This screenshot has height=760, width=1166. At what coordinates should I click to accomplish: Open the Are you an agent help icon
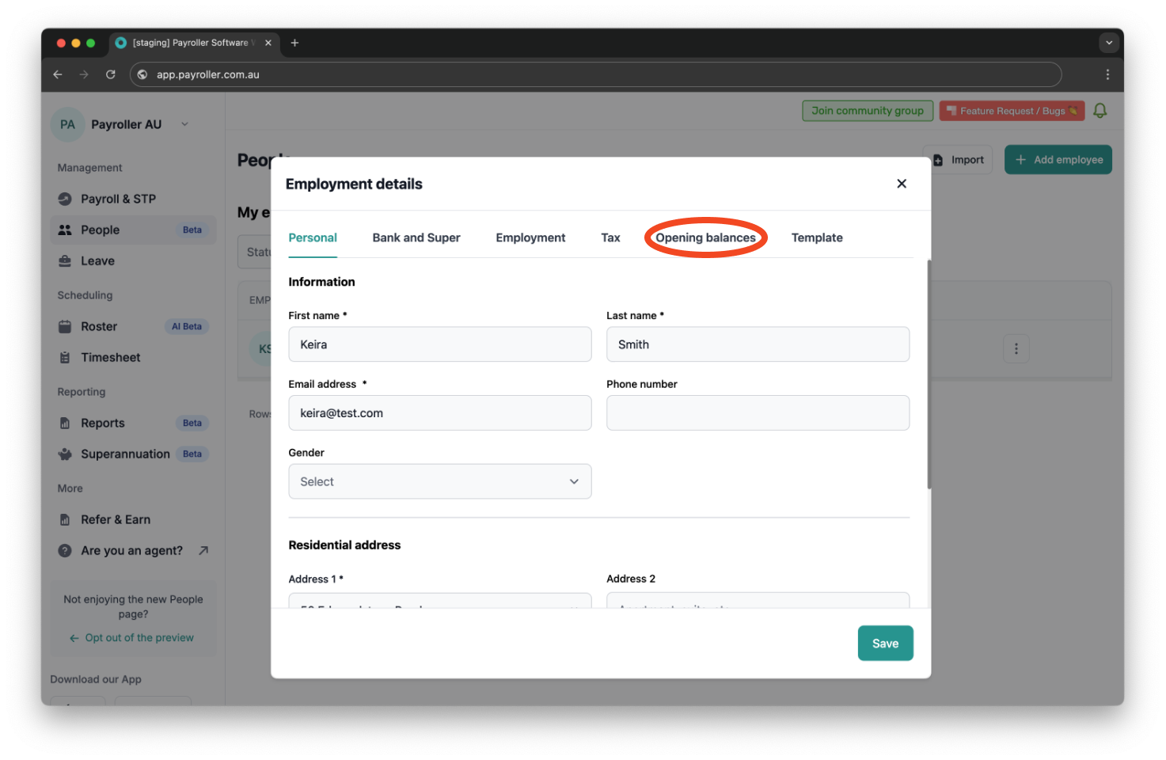click(65, 550)
